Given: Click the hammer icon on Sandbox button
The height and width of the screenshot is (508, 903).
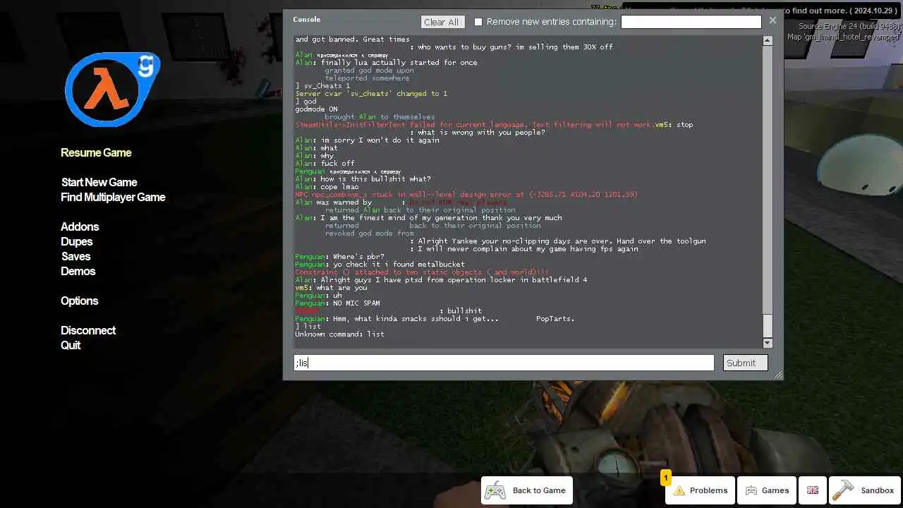Looking at the screenshot, I should (x=842, y=490).
